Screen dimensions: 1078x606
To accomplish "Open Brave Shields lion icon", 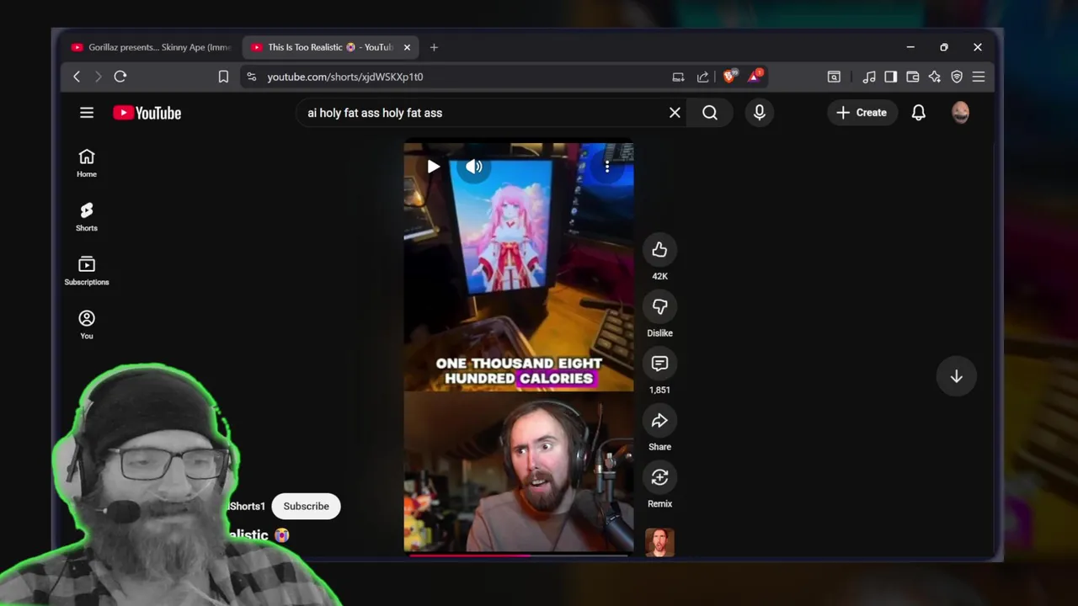I will 729,77.
